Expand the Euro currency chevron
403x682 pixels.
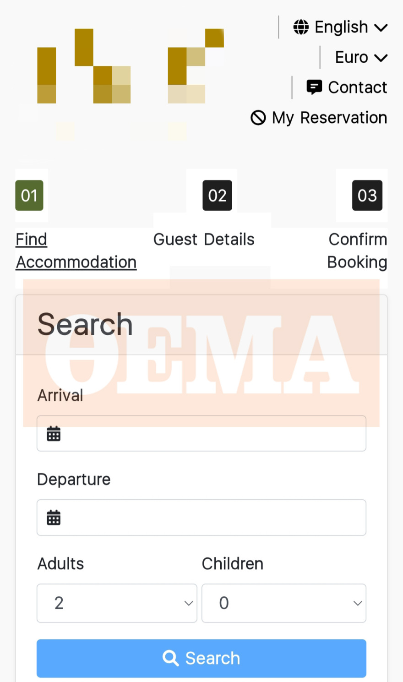(x=381, y=58)
